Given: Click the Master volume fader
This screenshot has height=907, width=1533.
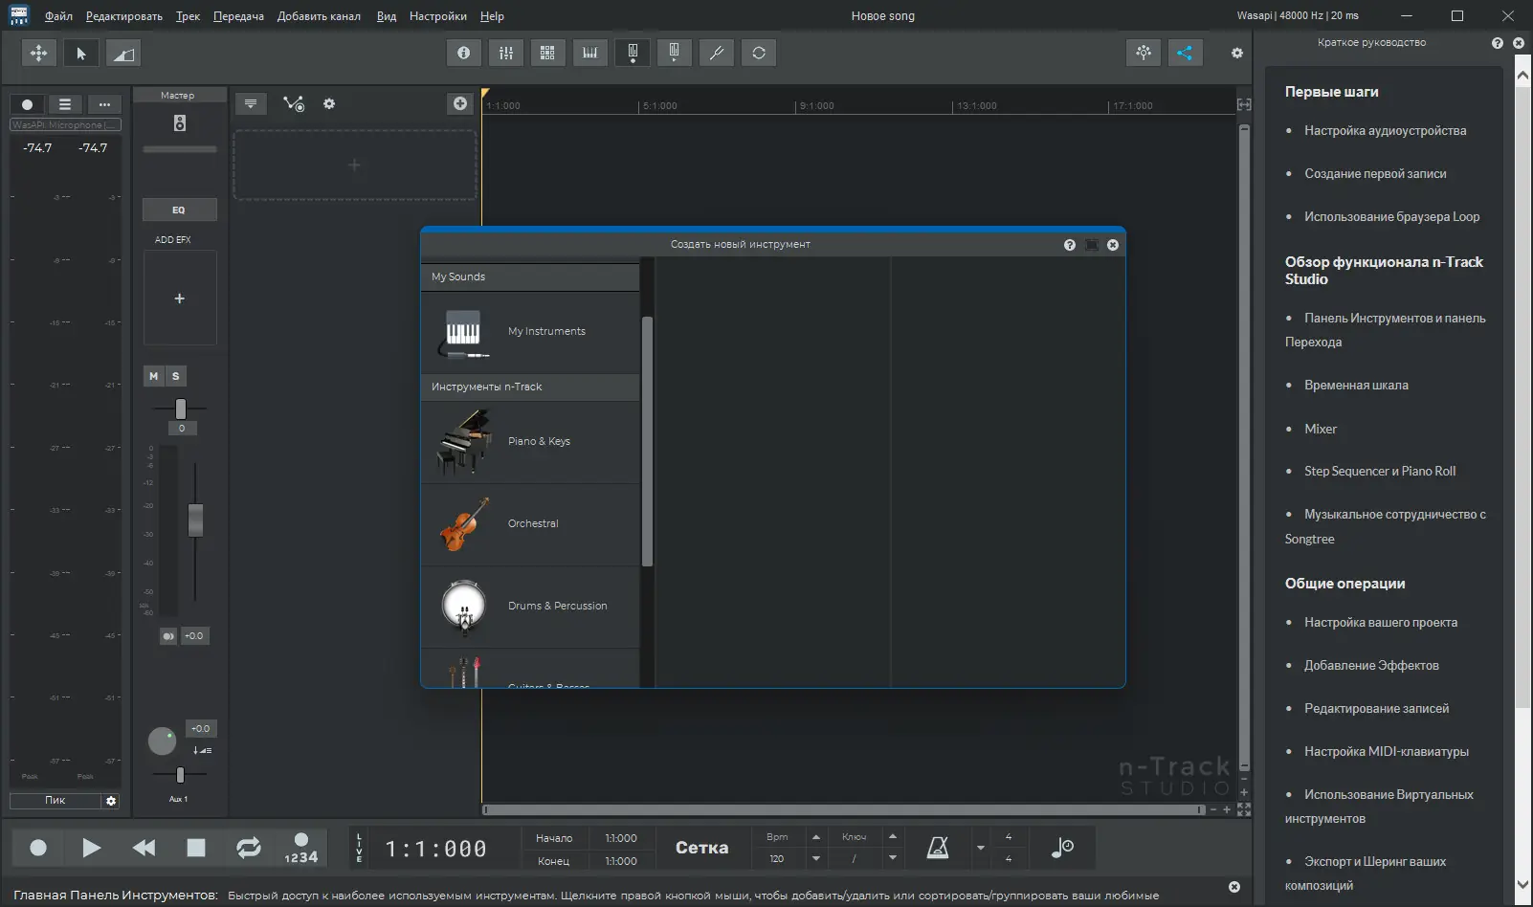Looking at the screenshot, I should [195, 520].
